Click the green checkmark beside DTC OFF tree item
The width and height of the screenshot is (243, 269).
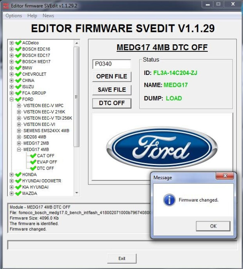[x=33, y=168]
